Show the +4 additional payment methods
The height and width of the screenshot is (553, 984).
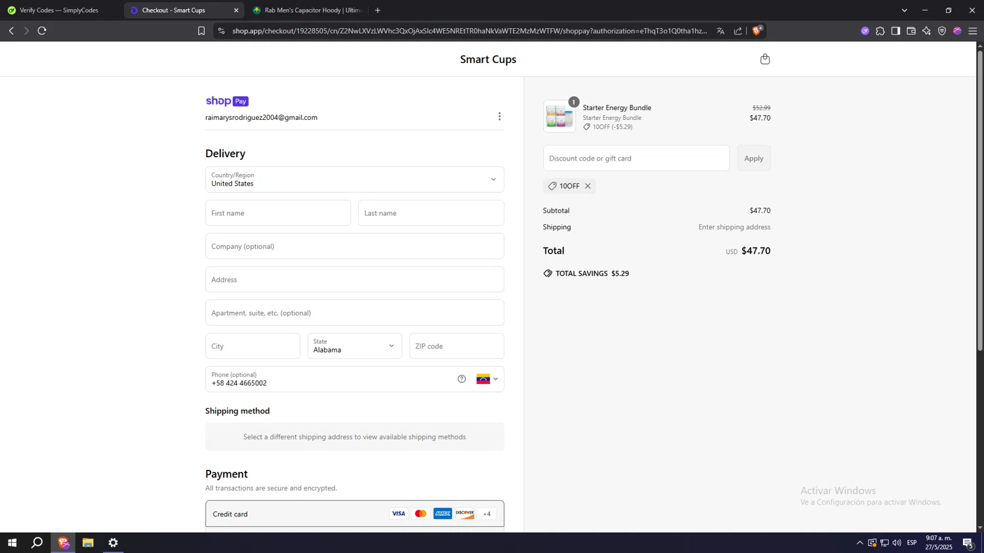click(487, 514)
